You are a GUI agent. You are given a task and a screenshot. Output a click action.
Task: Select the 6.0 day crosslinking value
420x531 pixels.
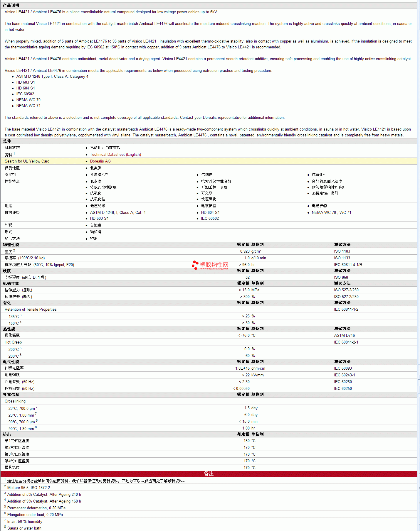pyautogui.click(x=251, y=415)
